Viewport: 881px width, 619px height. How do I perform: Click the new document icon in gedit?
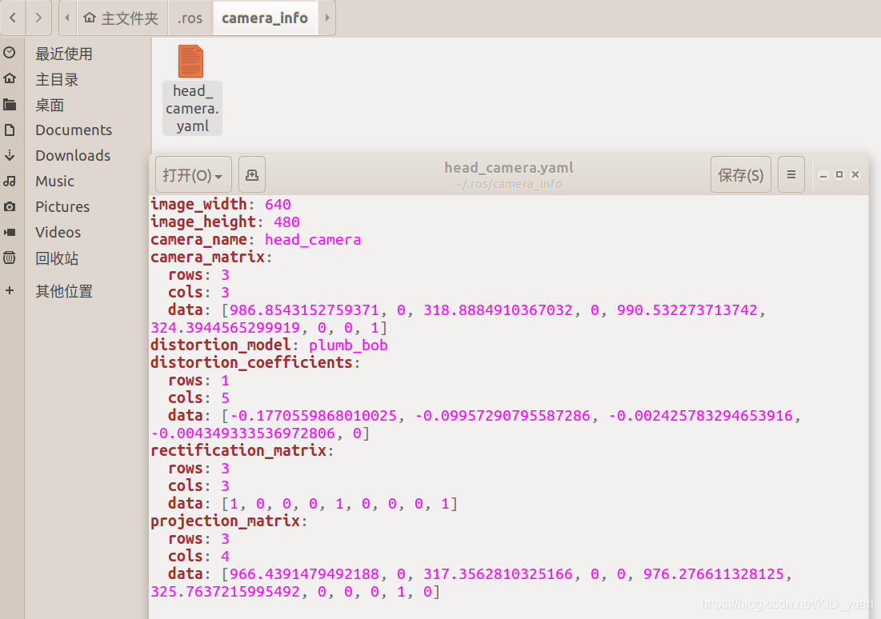tap(252, 175)
